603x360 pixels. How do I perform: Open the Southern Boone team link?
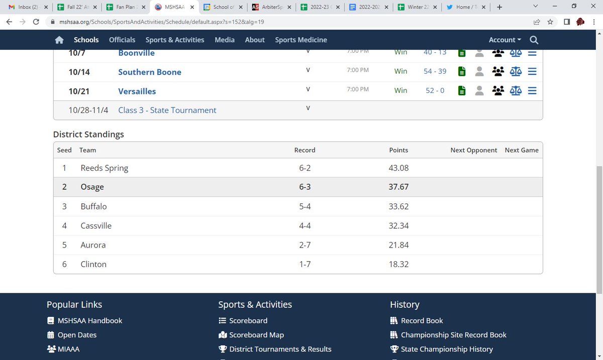(150, 72)
